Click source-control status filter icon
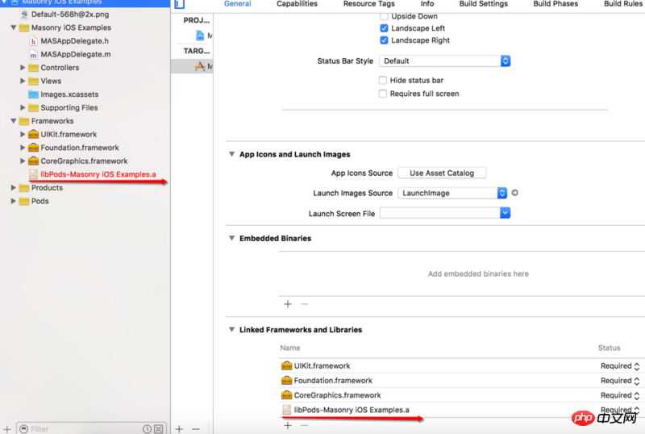The width and height of the screenshot is (645, 434). [x=158, y=429]
